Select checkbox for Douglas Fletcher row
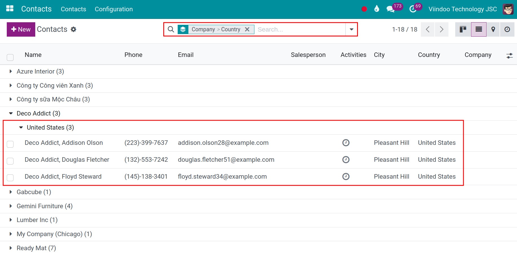This screenshot has width=517, height=255. point(10,161)
